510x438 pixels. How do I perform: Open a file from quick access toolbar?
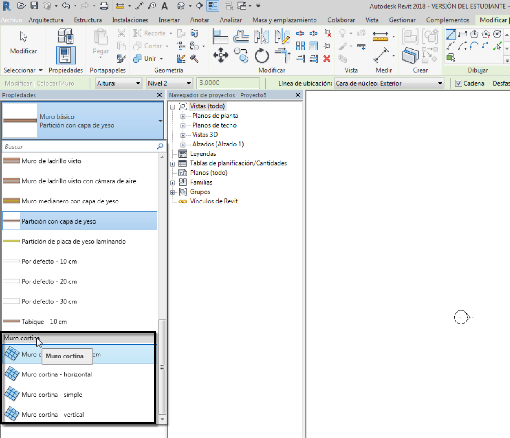(x=21, y=6)
